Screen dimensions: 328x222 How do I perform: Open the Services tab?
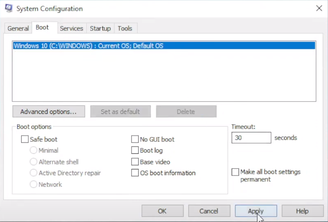pyautogui.click(x=71, y=28)
